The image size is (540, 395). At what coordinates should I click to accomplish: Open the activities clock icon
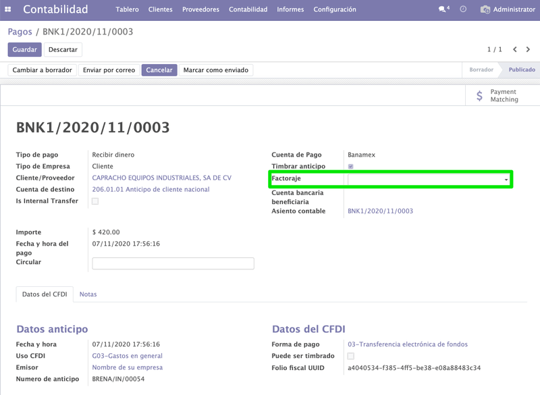coord(463,9)
